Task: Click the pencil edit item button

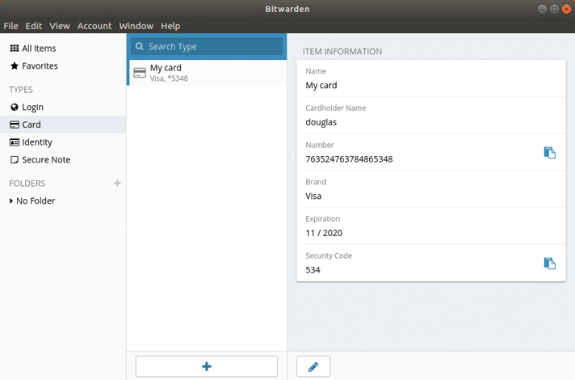Action: tap(313, 366)
